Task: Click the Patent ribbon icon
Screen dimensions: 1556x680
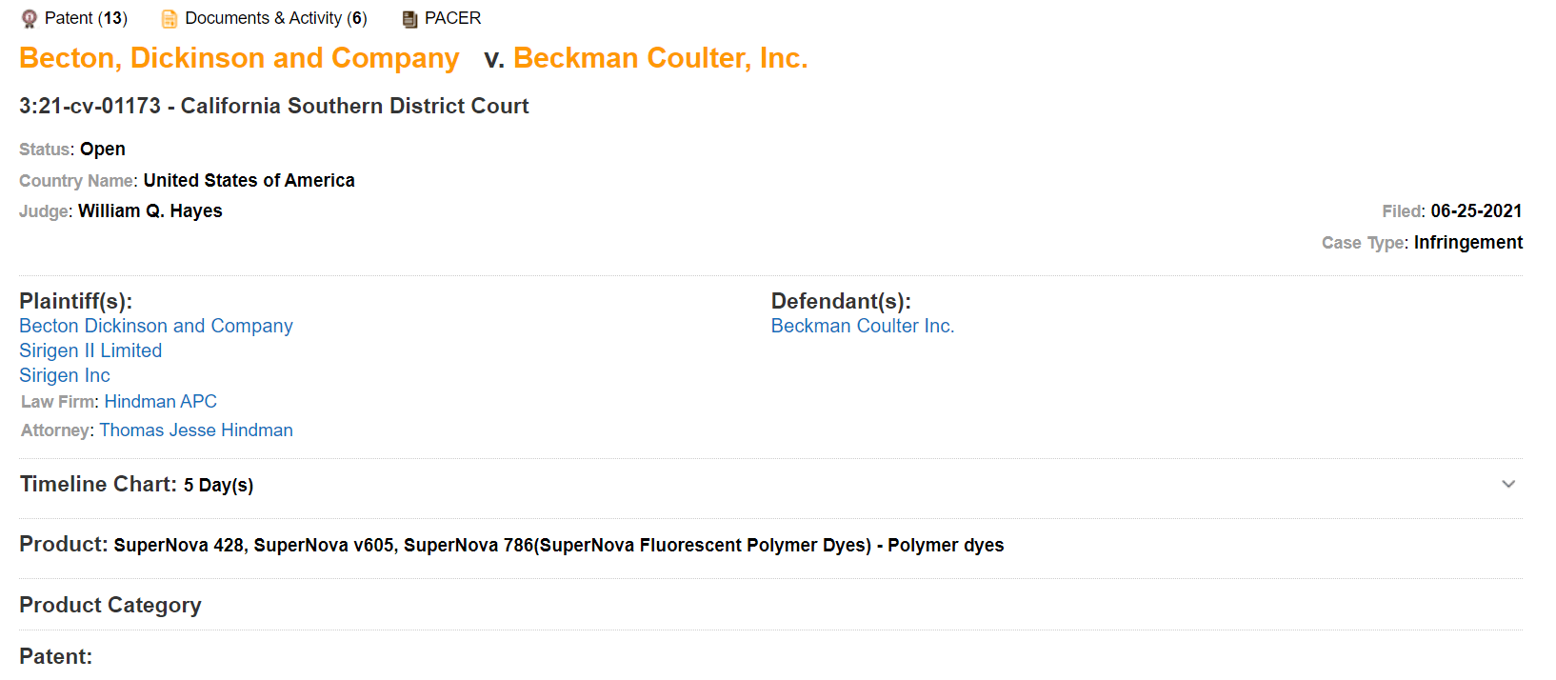Action: tap(30, 17)
